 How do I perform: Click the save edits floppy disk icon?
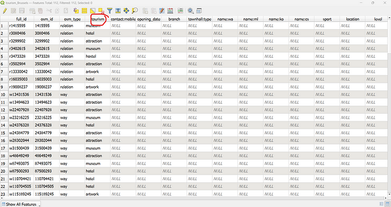(x=22, y=11)
